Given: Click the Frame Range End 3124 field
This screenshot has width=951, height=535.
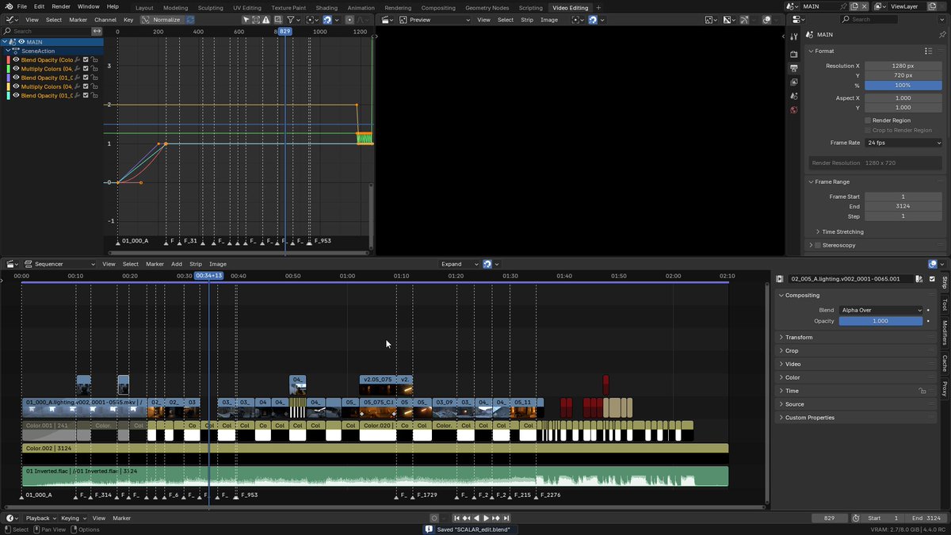Looking at the screenshot, I should point(903,206).
